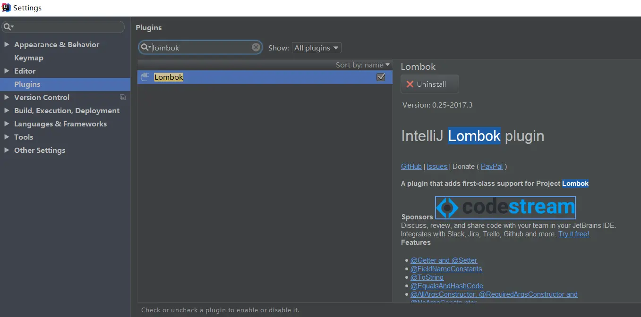
Task: Click the settings search field at top left
Action: tap(63, 27)
